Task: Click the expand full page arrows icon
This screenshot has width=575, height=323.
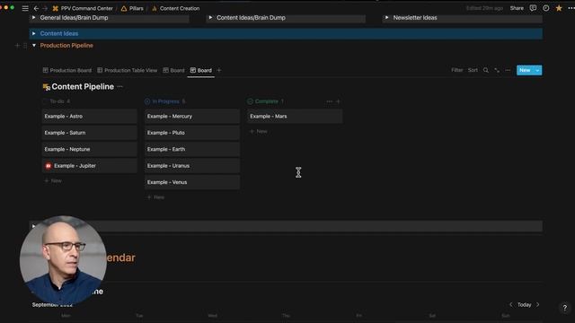Action: (x=497, y=70)
